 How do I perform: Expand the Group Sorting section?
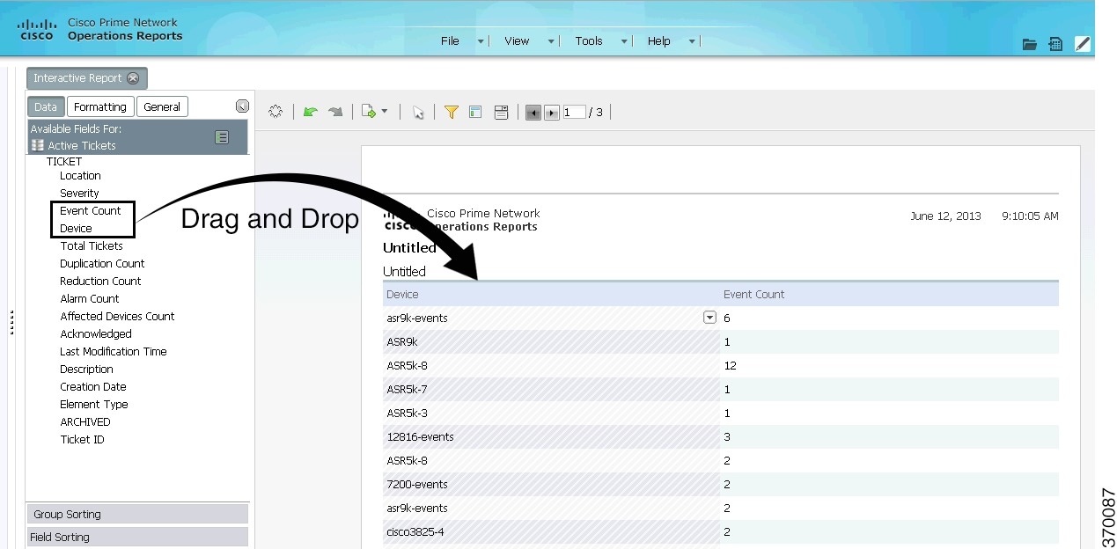click(x=136, y=514)
